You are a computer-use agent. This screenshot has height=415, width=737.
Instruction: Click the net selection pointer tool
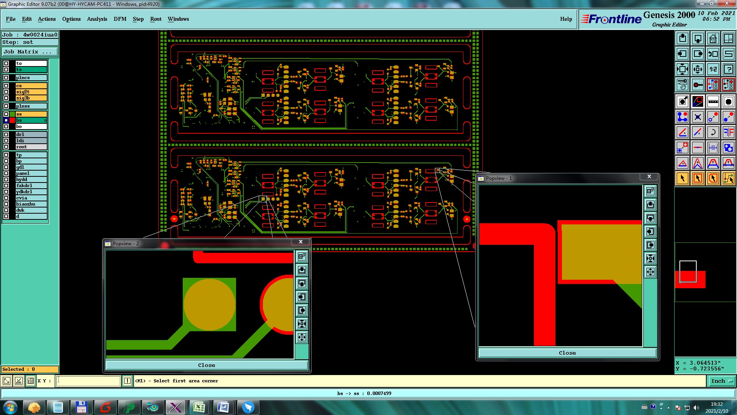pos(728,178)
